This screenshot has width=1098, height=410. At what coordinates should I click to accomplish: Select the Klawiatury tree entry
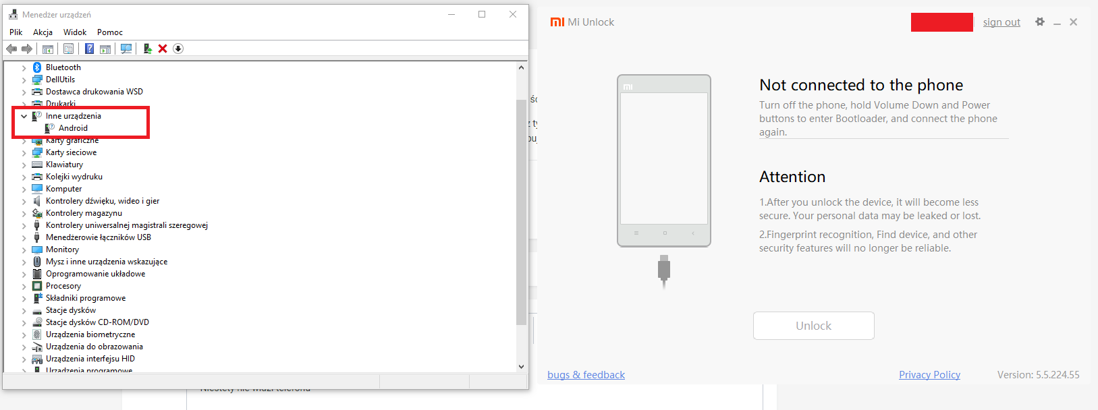tap(64, 165)
